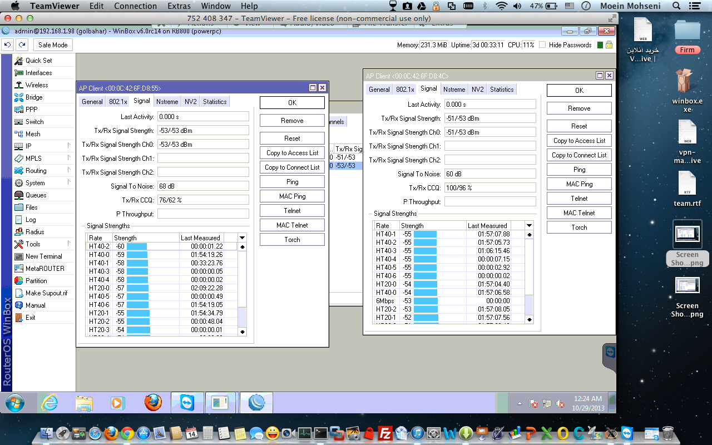Click the Undo arrow in the WinBox toolbar
The width and height of the screenshot is (712, 445).
click(7, 44)
